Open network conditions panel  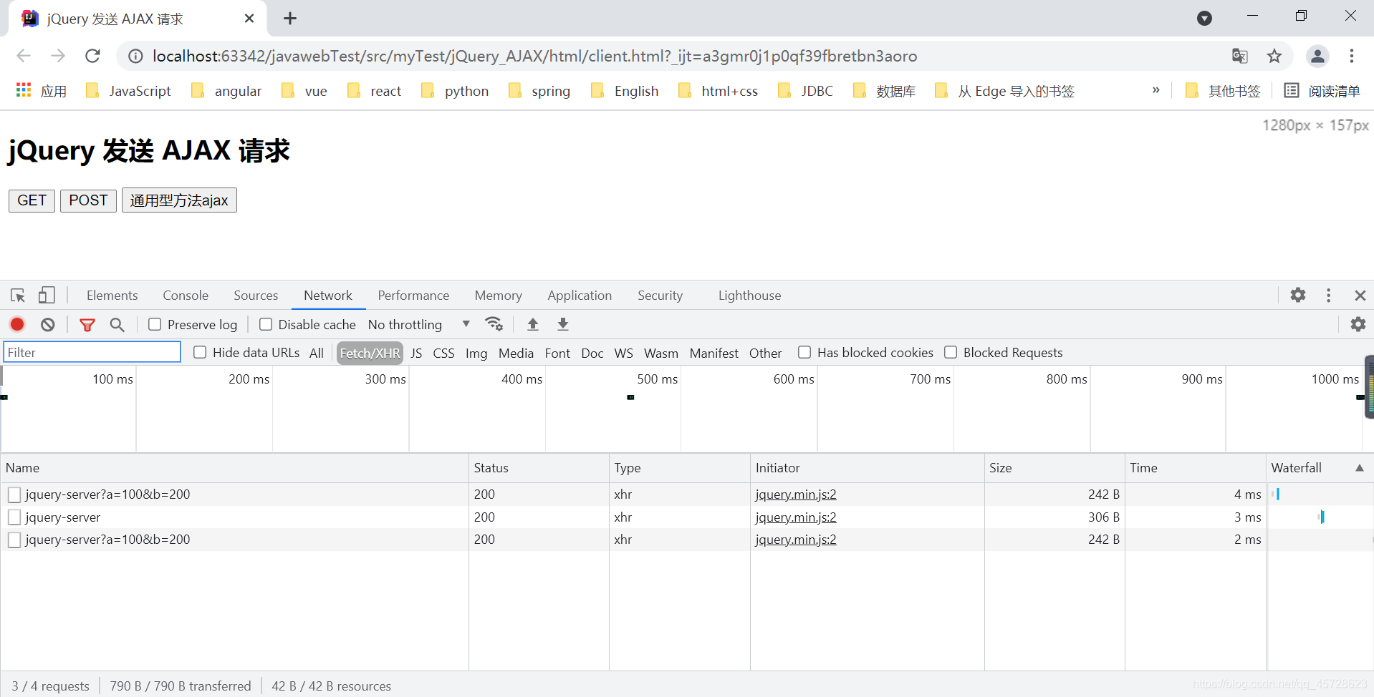495,324
